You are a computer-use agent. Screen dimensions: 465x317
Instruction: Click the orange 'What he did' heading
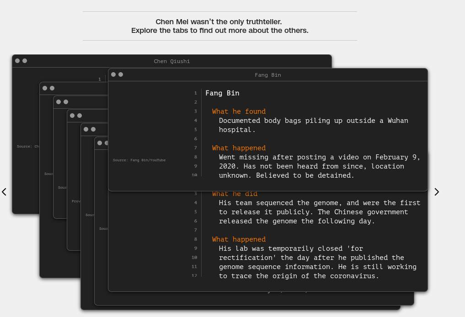click(235, 194)
